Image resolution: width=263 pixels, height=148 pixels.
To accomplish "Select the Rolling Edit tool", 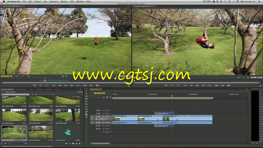I will tap(86, 99).
